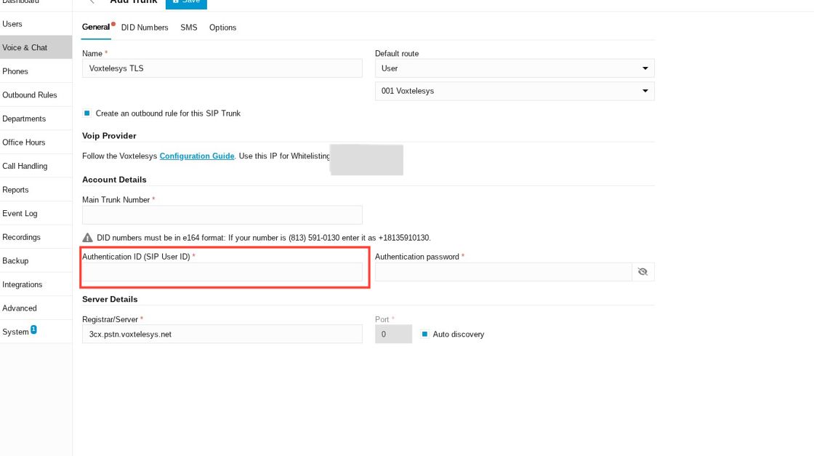Open the General tab
The width and height of the screenshot is (814, 456).
click(96, 27)
